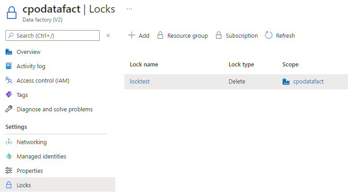Click the Subscription lock icon
This screenshot has width=348, height=193.
219,35
